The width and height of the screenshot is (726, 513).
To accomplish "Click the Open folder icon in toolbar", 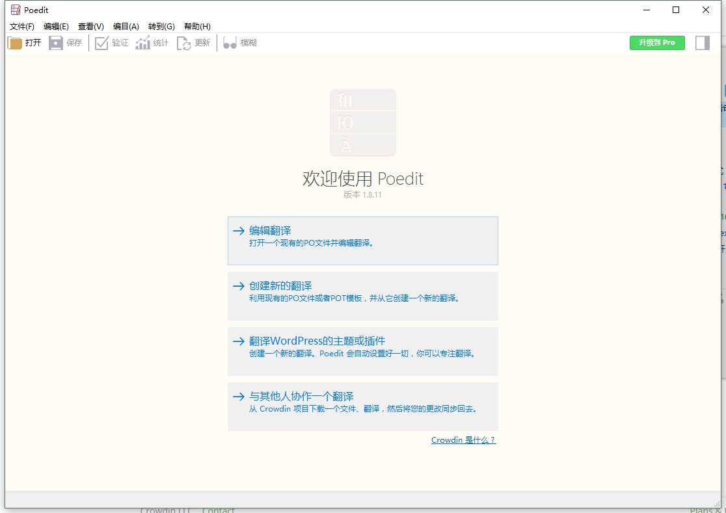I will coord(15,43).
